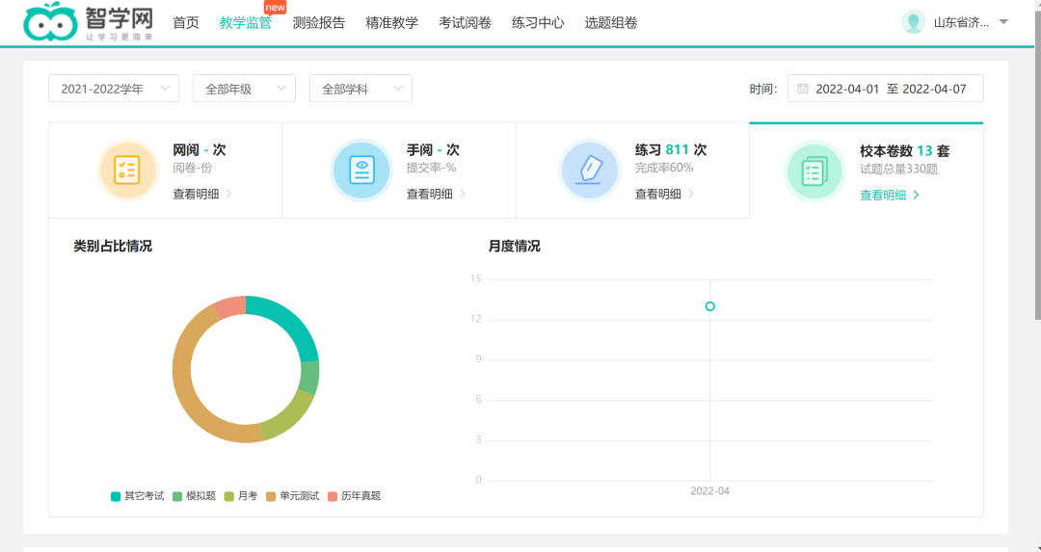Click the 月度情况 heading
Screen dimensions: 1041x552
click(x=515, y=247)
